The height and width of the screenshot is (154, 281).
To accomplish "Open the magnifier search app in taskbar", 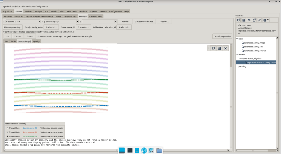I will (x=151, y=150).
